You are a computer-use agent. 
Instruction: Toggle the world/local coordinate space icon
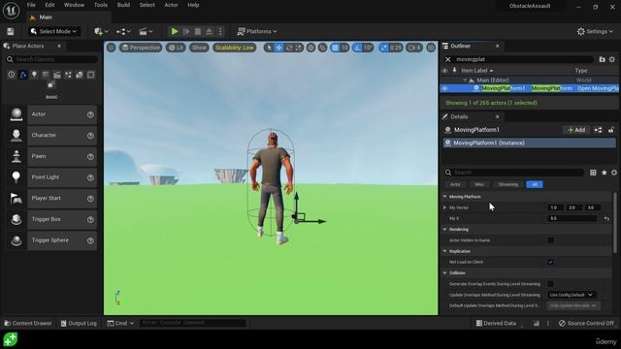(310, 48)
